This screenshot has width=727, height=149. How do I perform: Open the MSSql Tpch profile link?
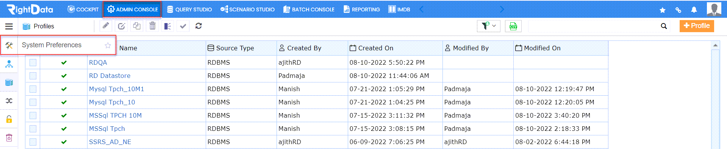[x=107, y=129]
